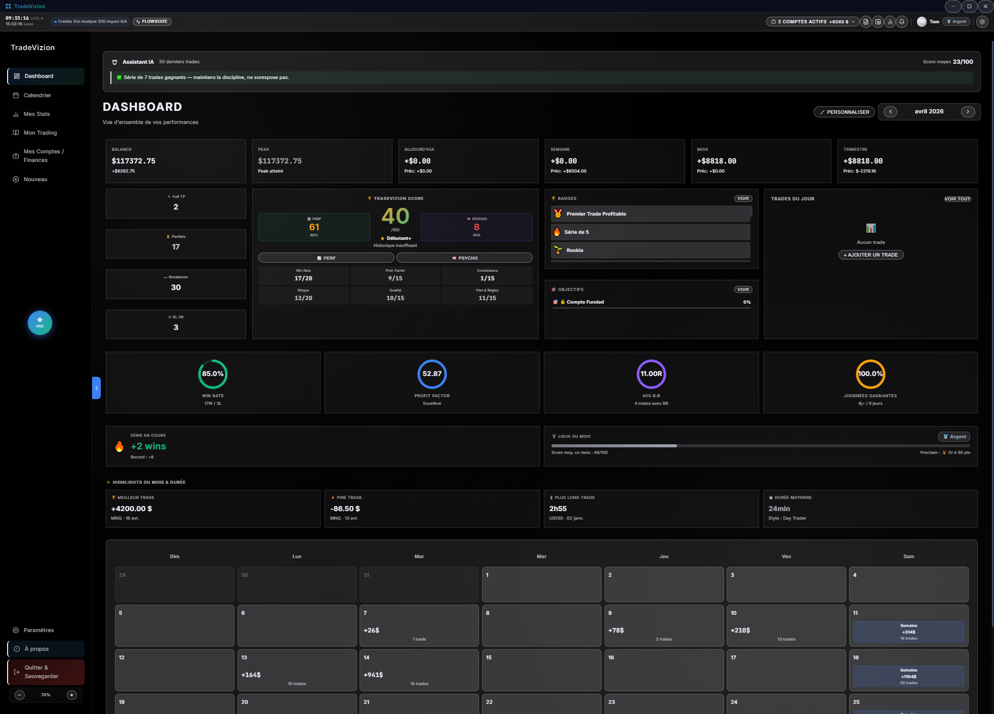Open the bar chart stats icon in the header
Image resolution: width=994 pixels, height=714 pixels.
tap(890, 22)
